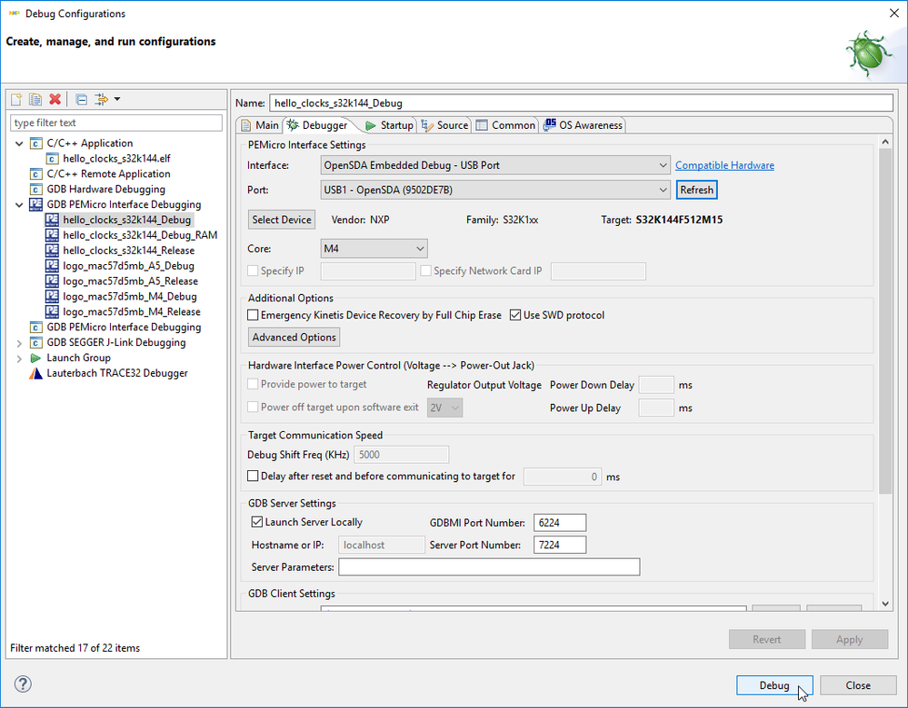Image resolution: width=908 pixels, height=708 pixels.
Task: Click the Specify IP checkbox
Action: click(253, 270)
